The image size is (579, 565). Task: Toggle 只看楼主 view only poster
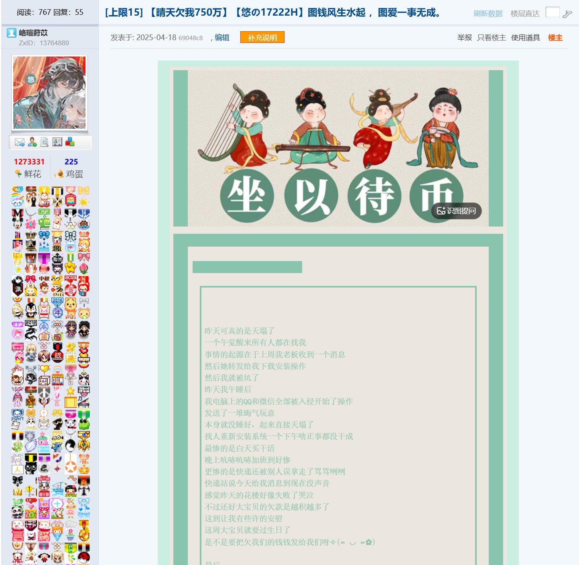click(492, 37)
